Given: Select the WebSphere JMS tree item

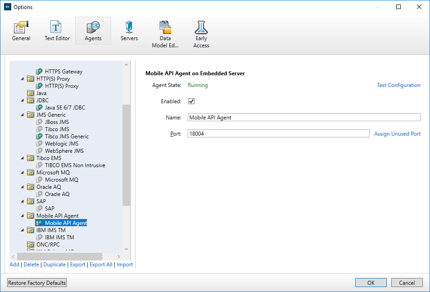Looking at the screenshot, I should pos(64,151).
